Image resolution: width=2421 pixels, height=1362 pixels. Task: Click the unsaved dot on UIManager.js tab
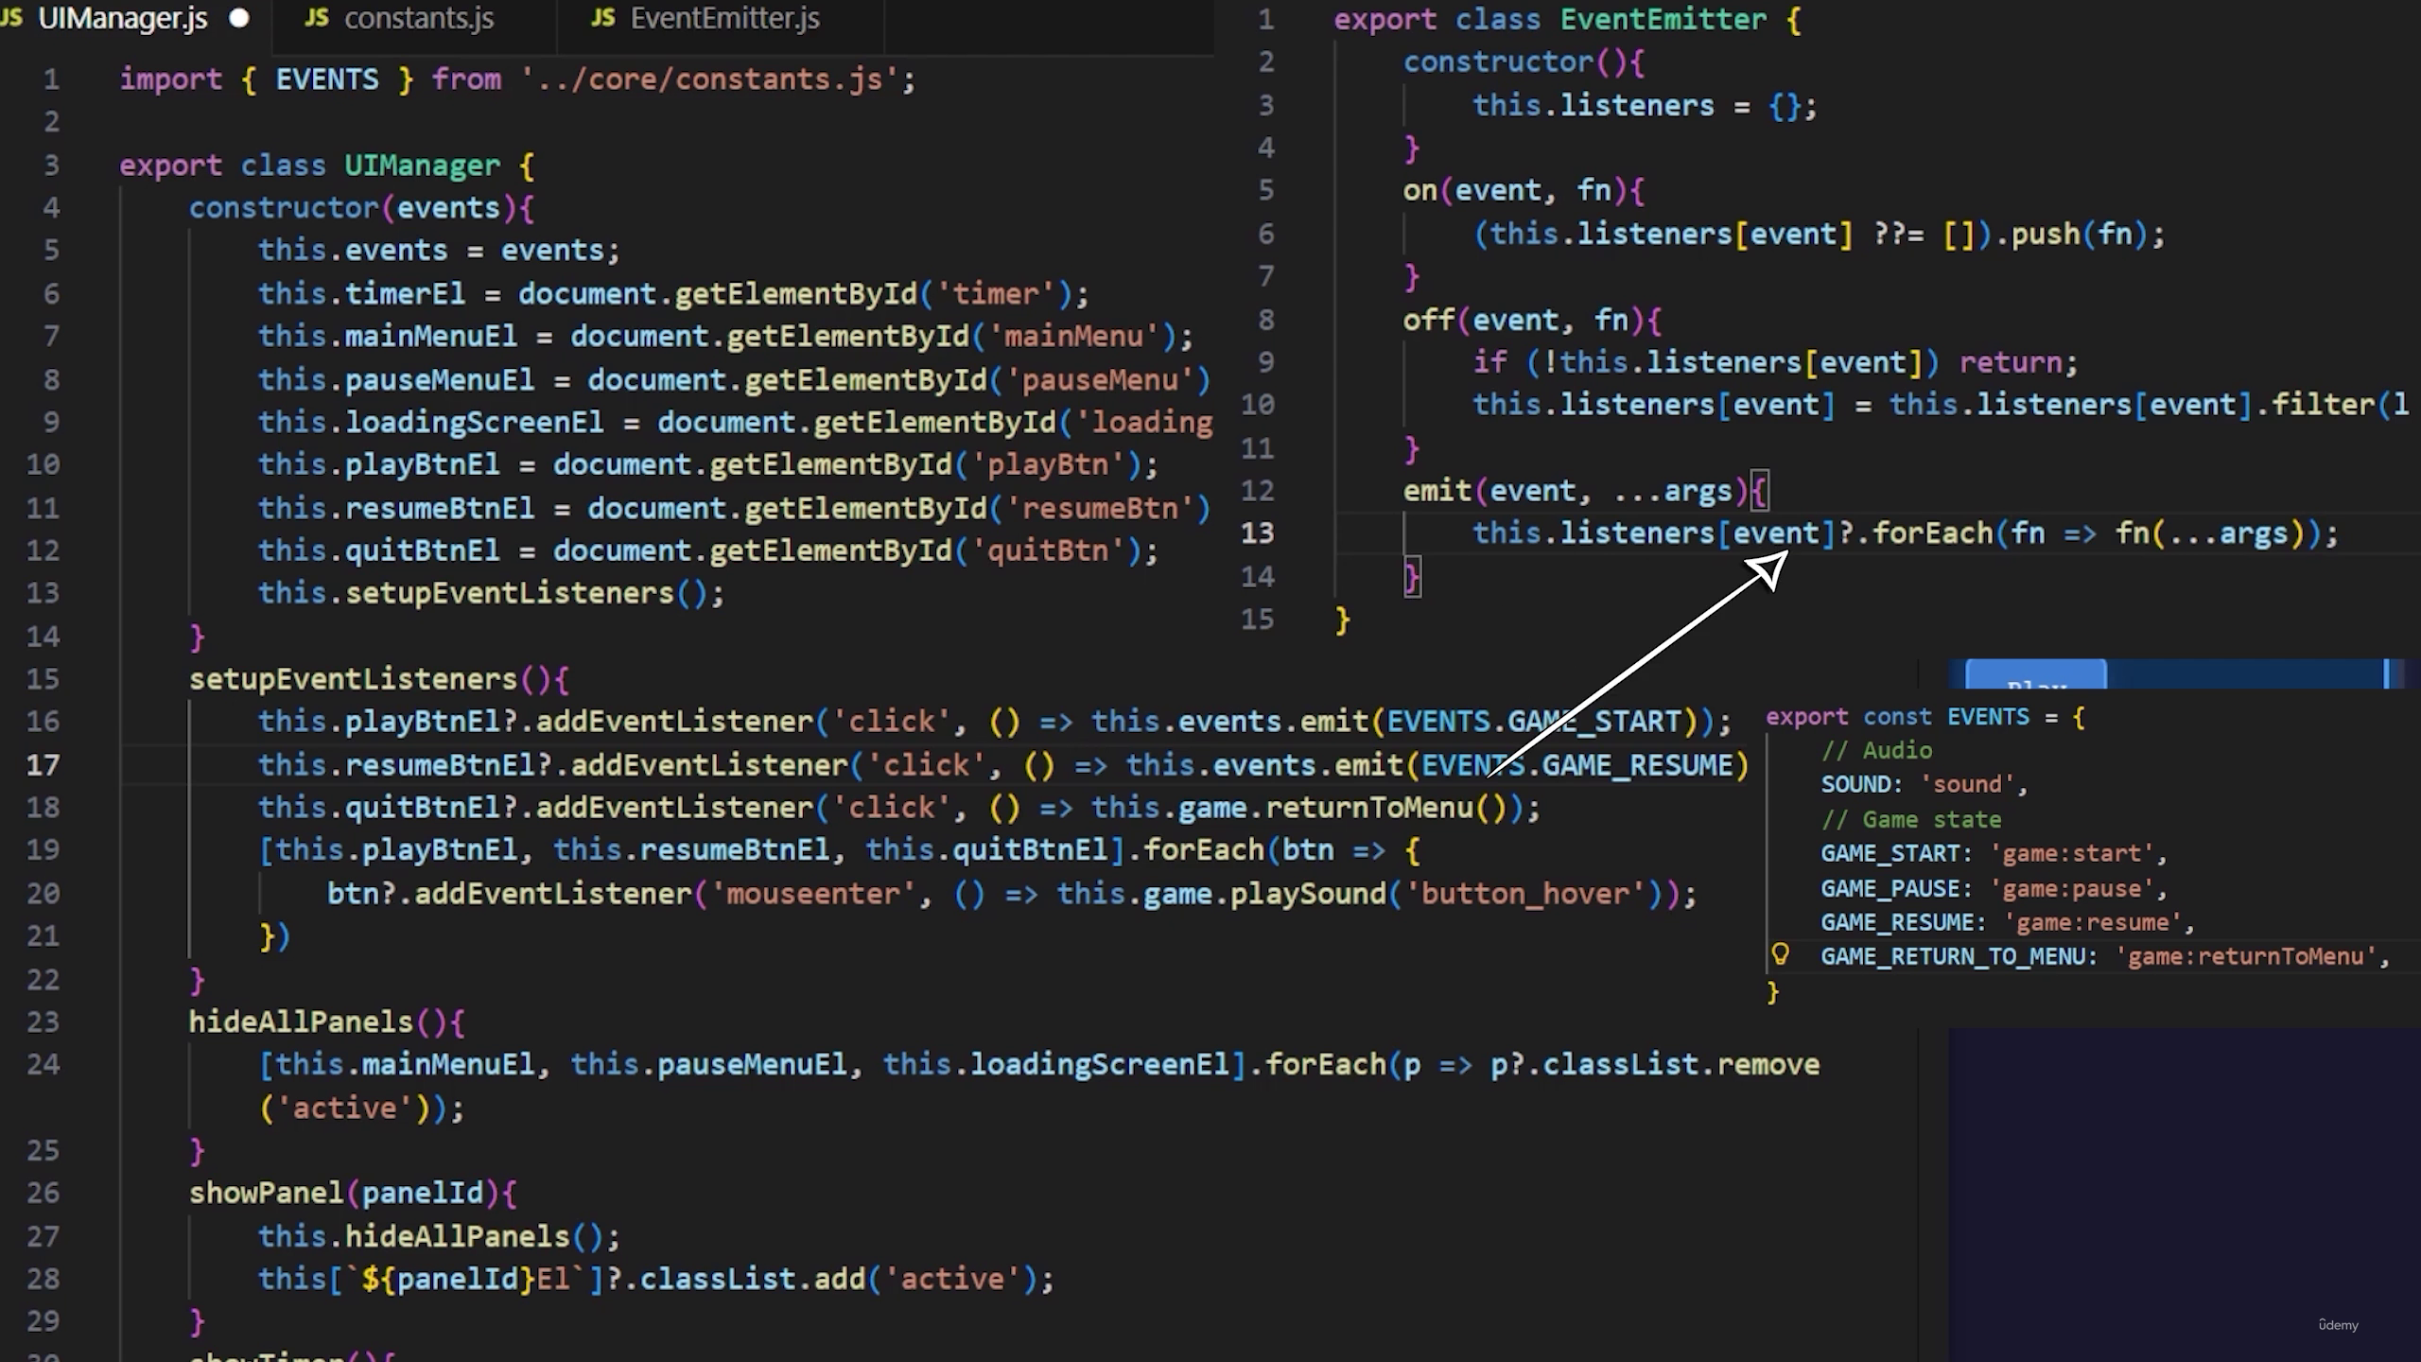click(239, 19)
